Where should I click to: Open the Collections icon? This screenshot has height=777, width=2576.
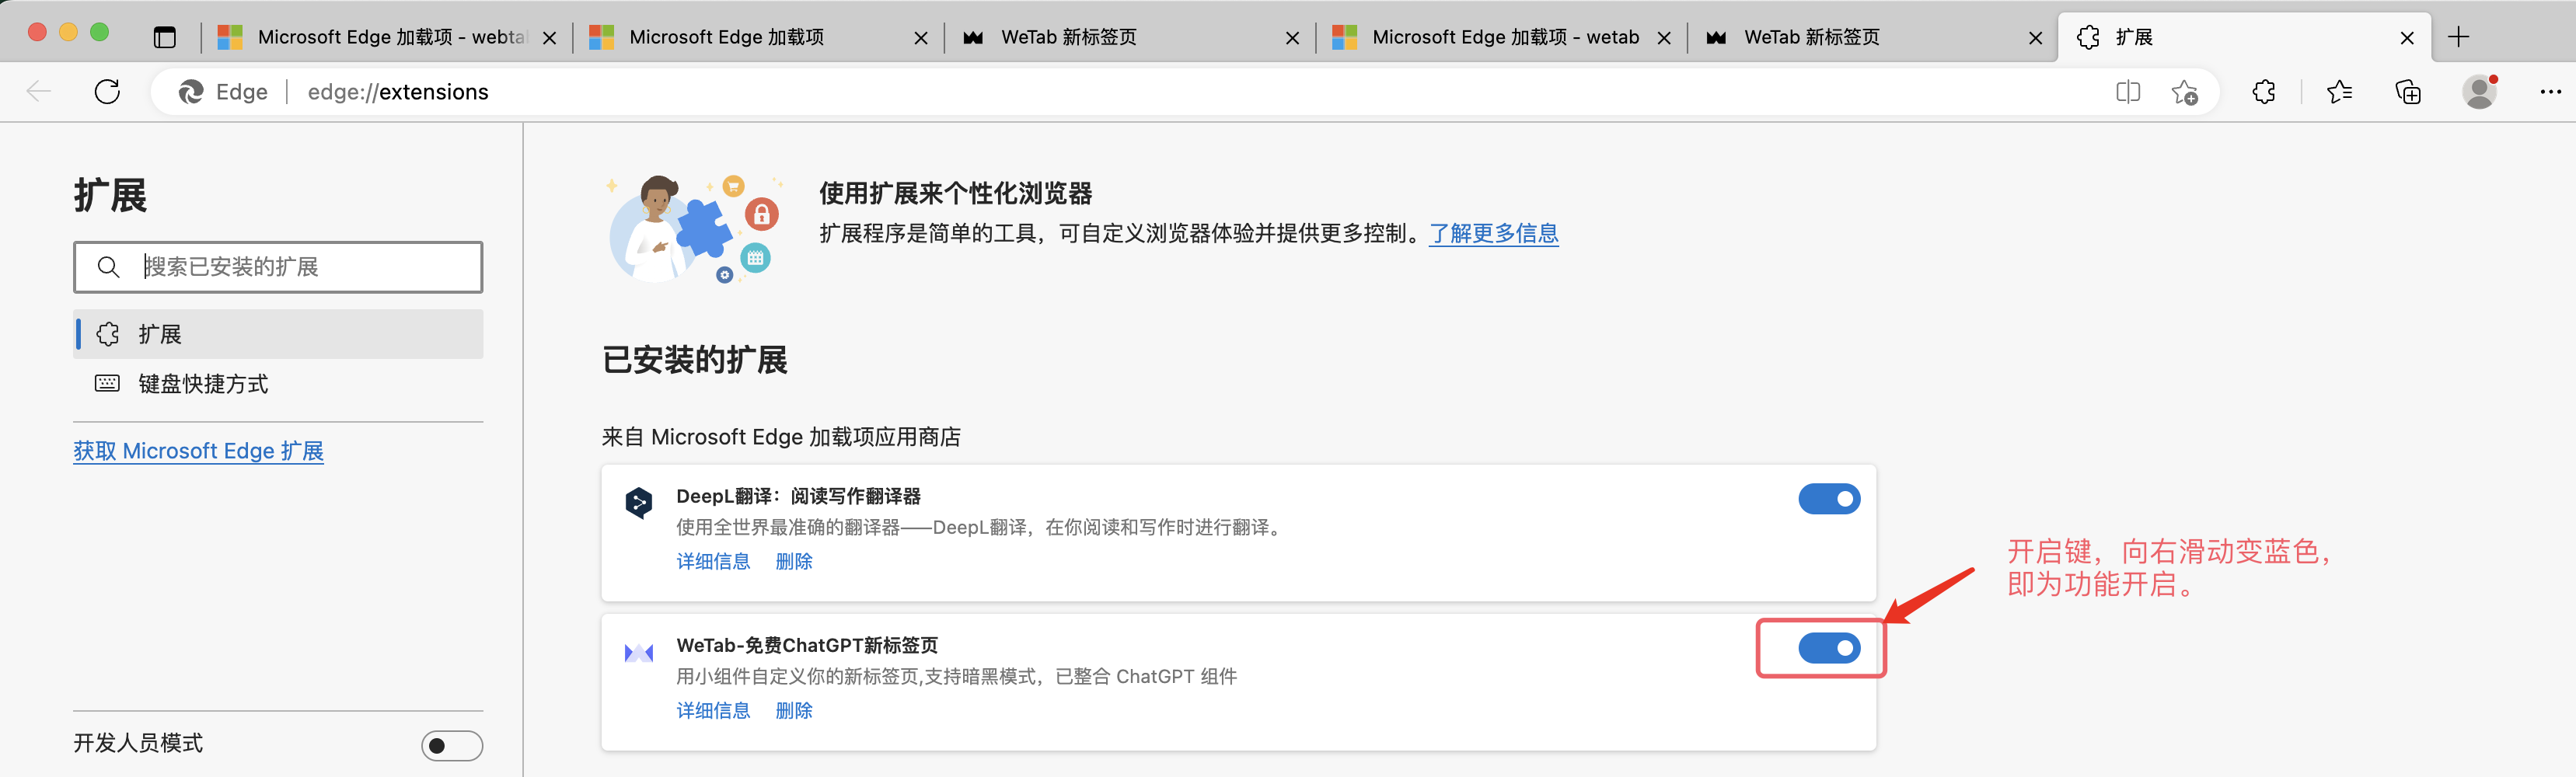(x=2408, y=92)
